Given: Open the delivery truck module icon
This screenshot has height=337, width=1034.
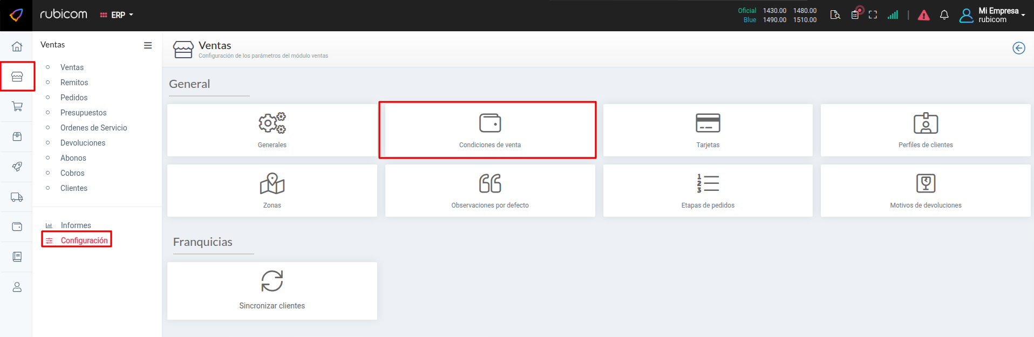Looking at the screenshot, I should pyautogui.click(x=17, y=197).
